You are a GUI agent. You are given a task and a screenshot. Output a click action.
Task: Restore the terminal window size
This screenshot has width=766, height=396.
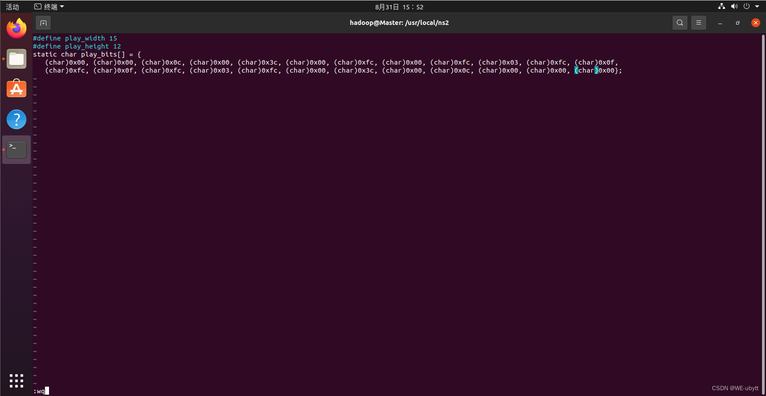[738, 23]
